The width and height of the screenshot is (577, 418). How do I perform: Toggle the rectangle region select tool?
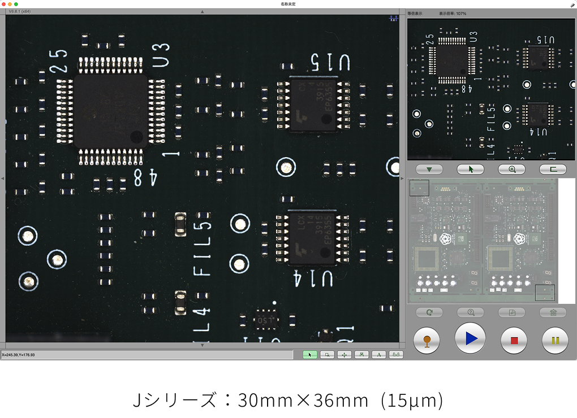pyautogui.click(x=327, y=355)
